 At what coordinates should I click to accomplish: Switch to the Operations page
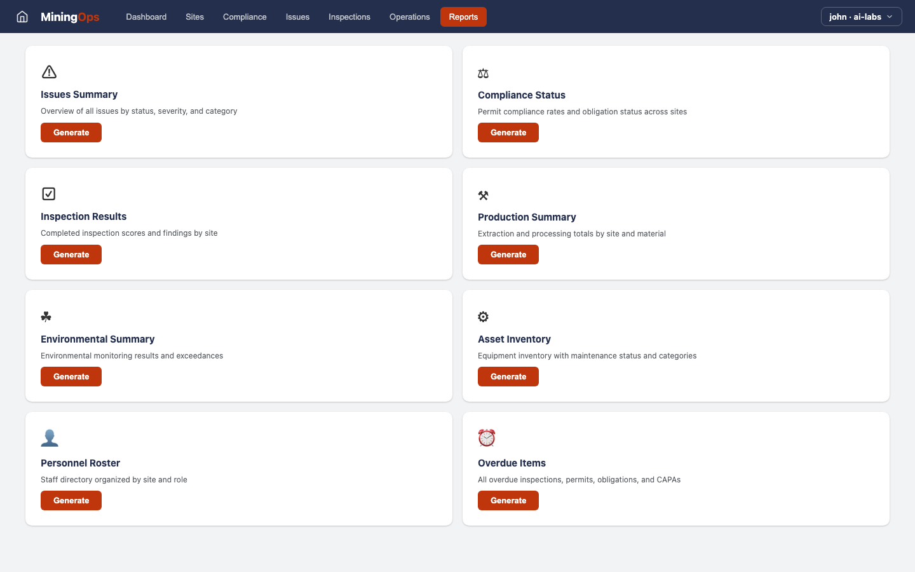click(x=409, y=17)
